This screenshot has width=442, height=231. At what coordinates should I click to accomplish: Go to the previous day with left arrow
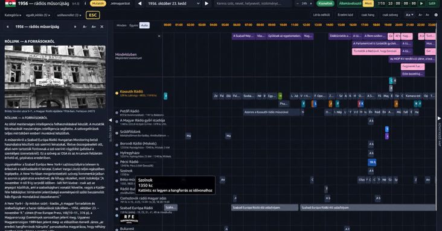click(x=140, y=4)
